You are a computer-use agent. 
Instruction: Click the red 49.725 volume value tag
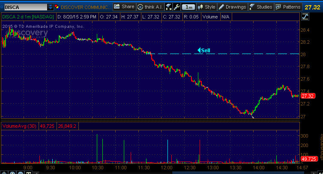click(x=308, y=159)
